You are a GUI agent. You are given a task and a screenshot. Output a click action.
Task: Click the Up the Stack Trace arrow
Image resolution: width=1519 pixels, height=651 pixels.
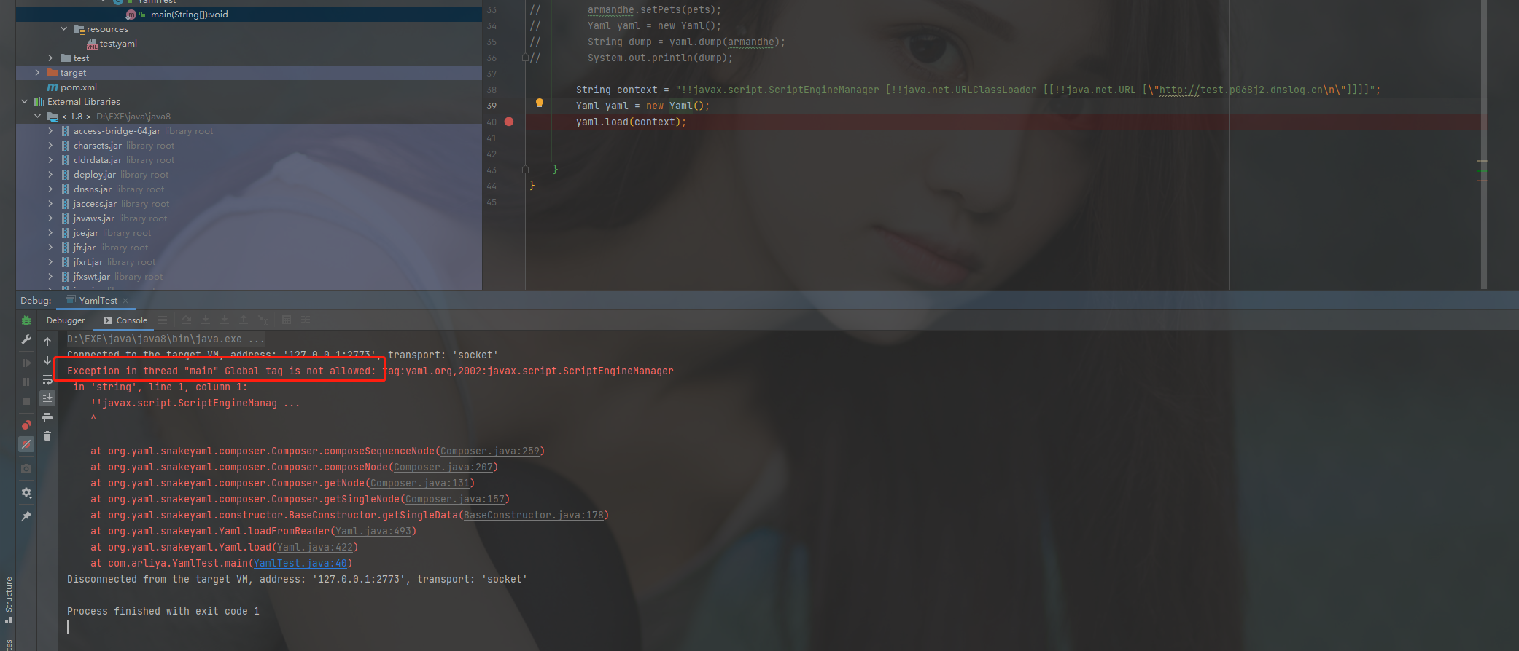click(47, 342)
